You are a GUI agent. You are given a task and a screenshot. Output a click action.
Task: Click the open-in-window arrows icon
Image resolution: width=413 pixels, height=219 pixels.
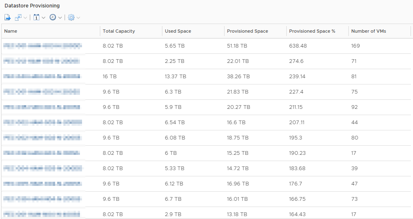[x=18, y=17]
